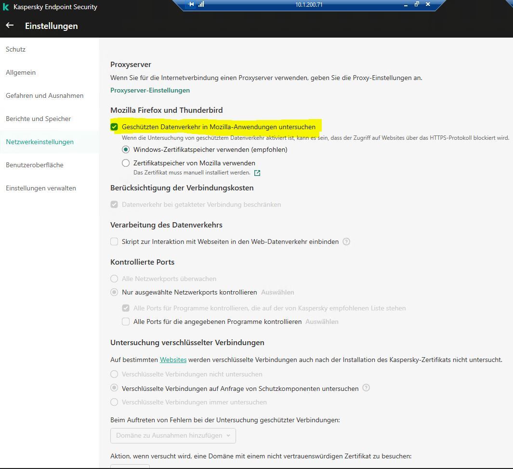Select Alle Netzwerkports überwachen

(x=114, y=279)
